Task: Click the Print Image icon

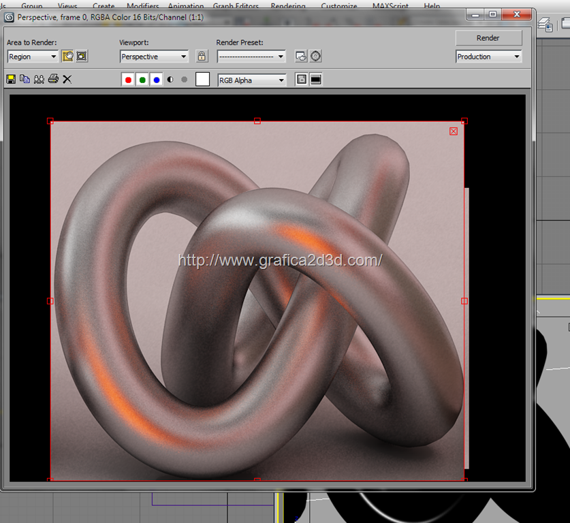Action: [x=53, y=80]
